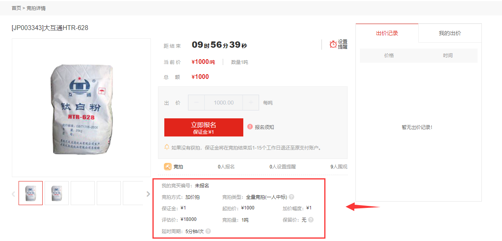Image resolution: width=502 pixels, height=241 pixels.
Task: Click the 数量1吨 text
Action: (x=239, y=62)
